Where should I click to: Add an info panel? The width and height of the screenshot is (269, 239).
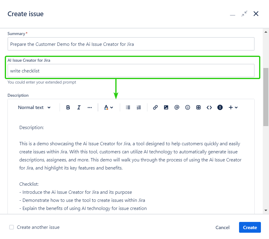pos(220,108)
